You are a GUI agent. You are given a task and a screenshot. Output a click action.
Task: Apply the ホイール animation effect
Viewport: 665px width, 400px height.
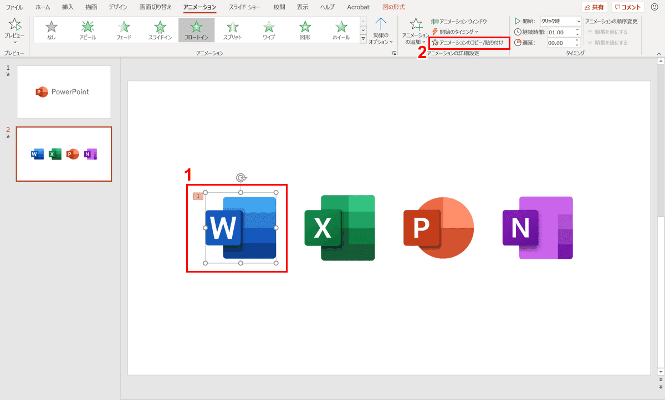click(x=341, y=30)
